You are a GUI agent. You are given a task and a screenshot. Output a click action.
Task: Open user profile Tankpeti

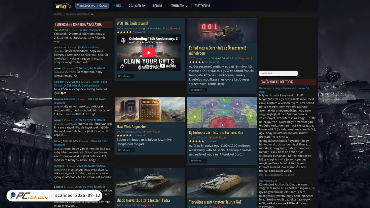[x=59, y=166]
